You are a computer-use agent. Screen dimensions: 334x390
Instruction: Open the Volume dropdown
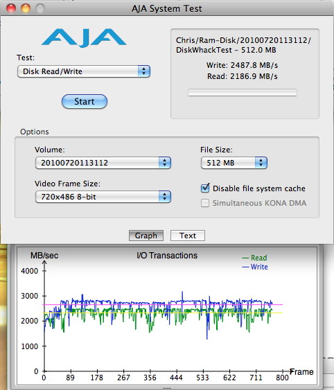tap(103, 163)
